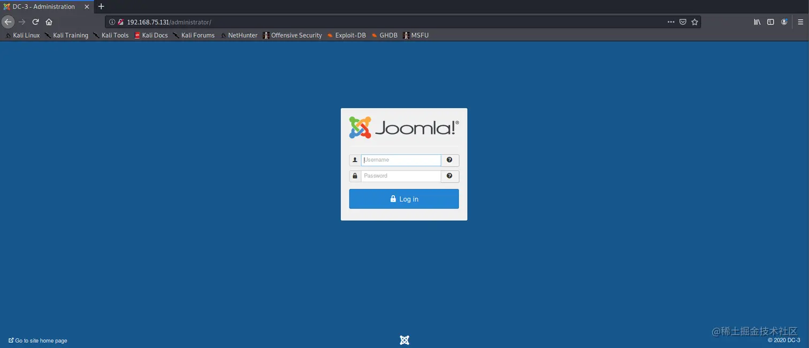Click the browser Back arrow button
The height and width of the screenshot is (348, 809).
point(8,22)
